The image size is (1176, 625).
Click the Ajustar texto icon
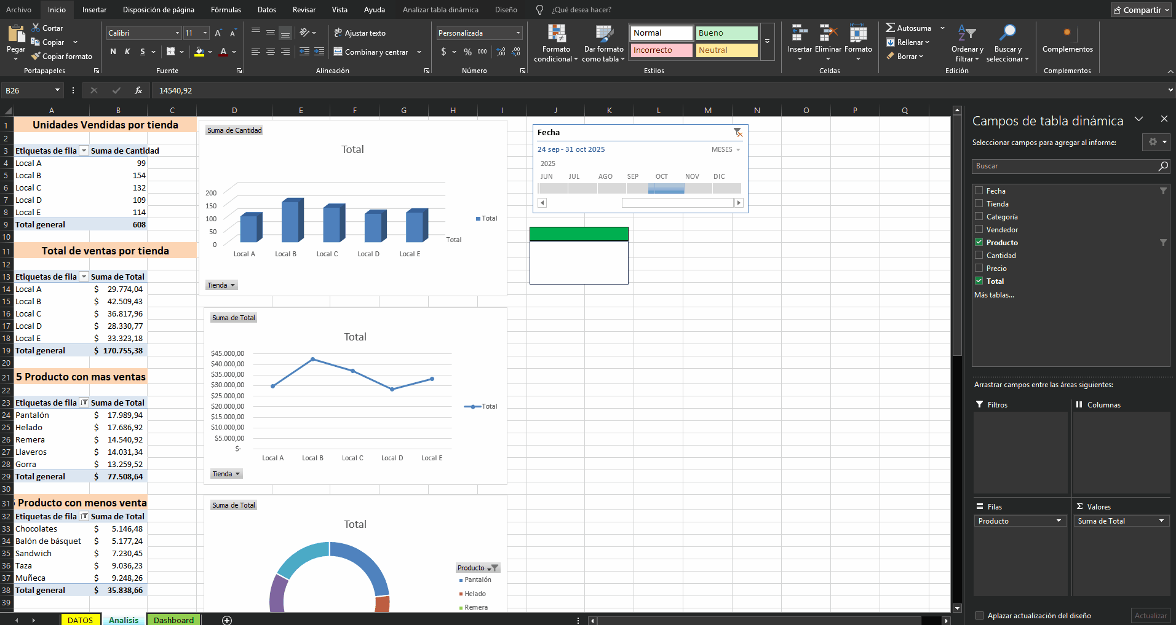click(x=338, y=33)
